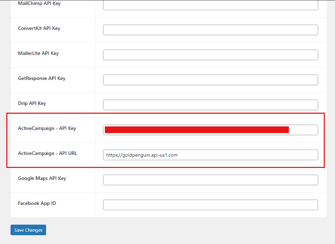The width and height of the screenshot is (335, 244).
Task: Click the 'Facebook App ID' label
Action: pos(37,204)
